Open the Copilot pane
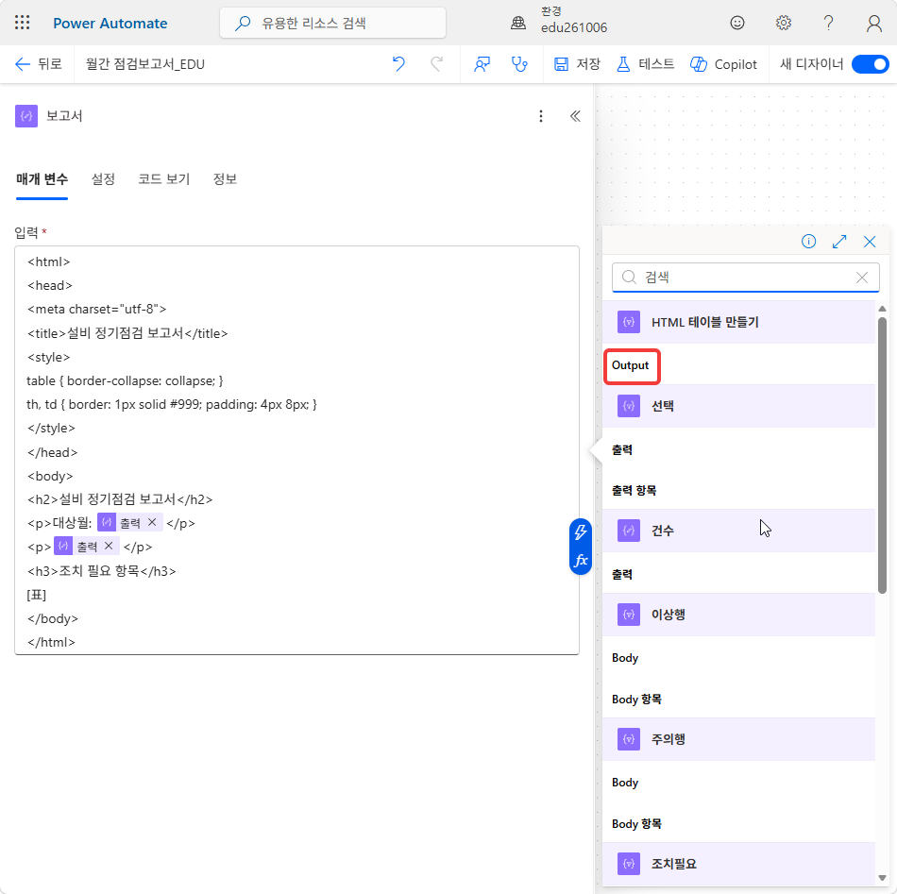This screenshot has width=897, height=894. click(723, 64)
